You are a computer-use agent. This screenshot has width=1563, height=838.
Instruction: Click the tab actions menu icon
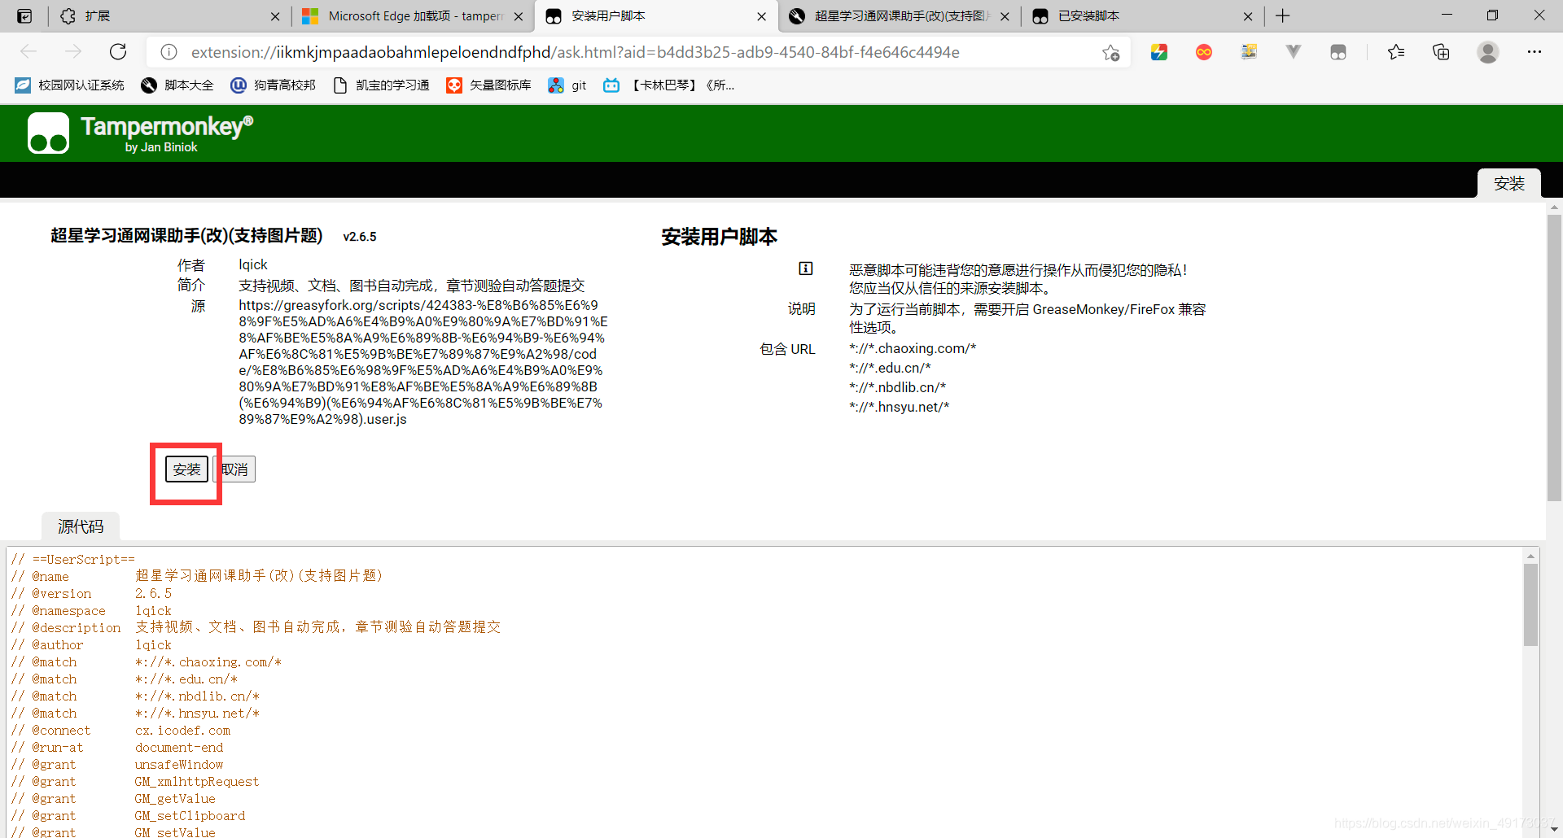[x=24, y=16]
